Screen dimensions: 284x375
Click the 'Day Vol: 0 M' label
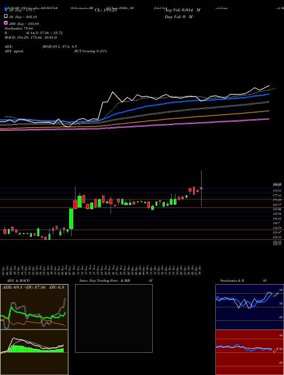click(178, 16)
